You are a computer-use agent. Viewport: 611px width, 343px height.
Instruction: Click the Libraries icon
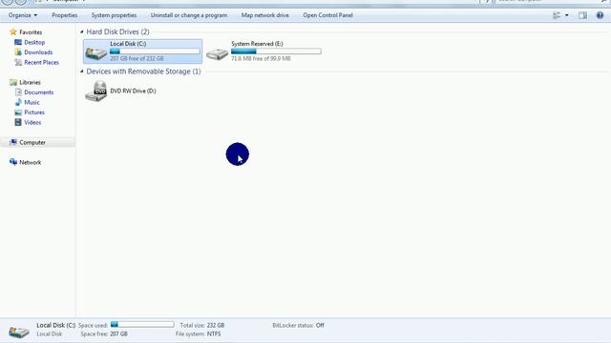(x=13, y=82)
